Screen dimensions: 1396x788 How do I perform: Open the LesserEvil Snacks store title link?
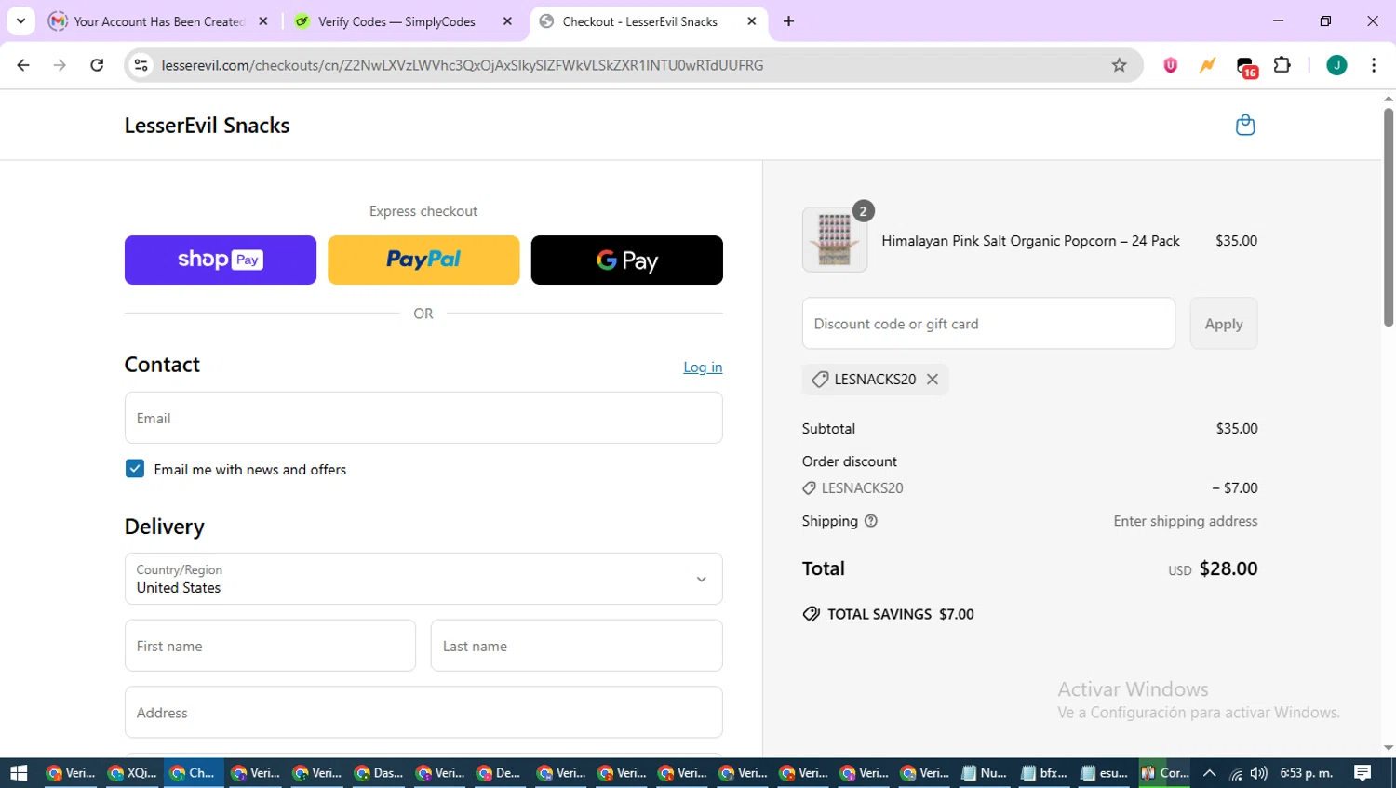coord(207,126)
